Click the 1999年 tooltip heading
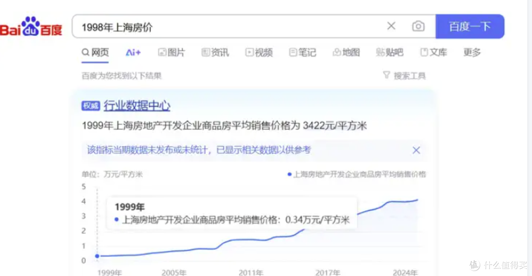The width and height of the screenshot is (532, 276). [x=130, y=207]
